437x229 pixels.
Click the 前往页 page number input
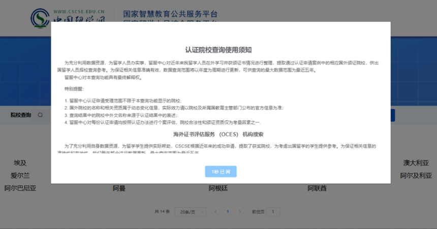(273, 212)
